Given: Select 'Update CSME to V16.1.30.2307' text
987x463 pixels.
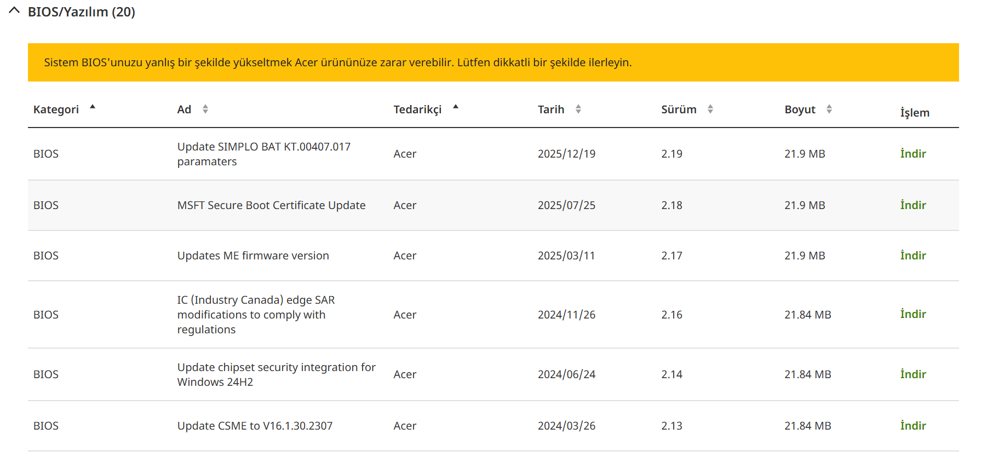Looking at the screenshot, I should (255, 426).
